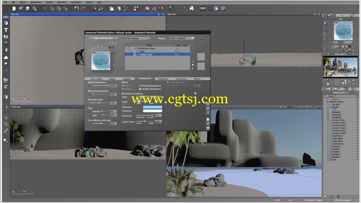The image size is (361, 203).
Task: Click the four colored spheres toolbar icon
Action: pyautogui.click(x=136, y=9)
